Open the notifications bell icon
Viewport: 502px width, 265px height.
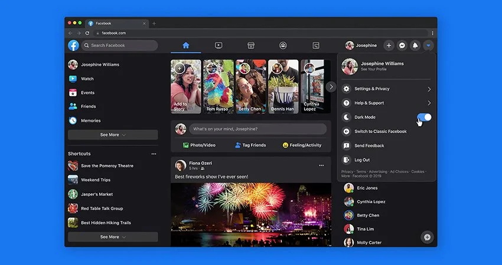click(415, 45)
